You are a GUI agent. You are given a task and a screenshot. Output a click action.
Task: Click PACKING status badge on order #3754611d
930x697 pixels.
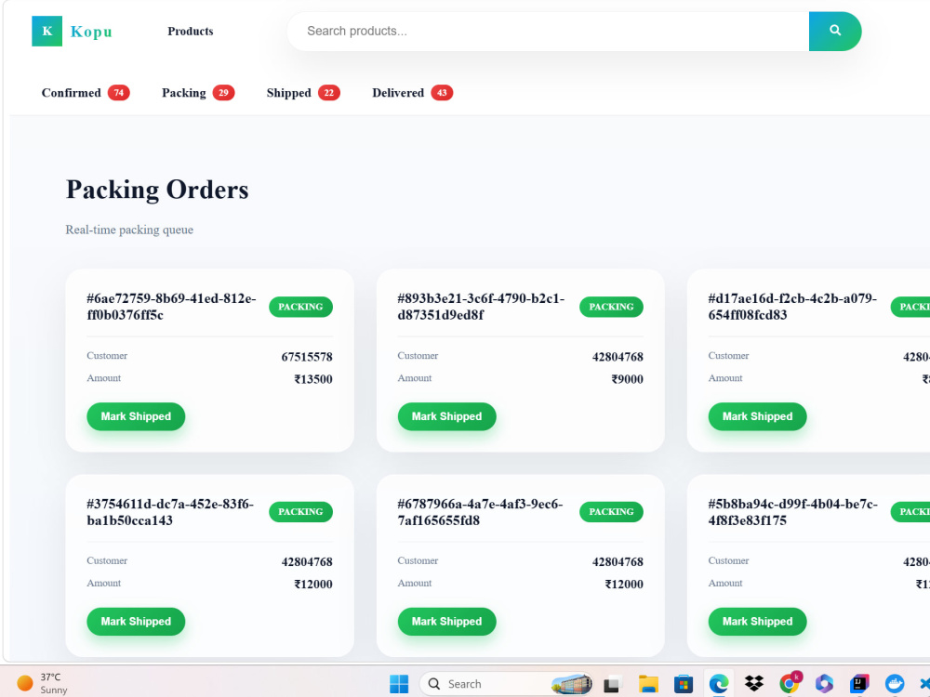[x=300, y=512]
